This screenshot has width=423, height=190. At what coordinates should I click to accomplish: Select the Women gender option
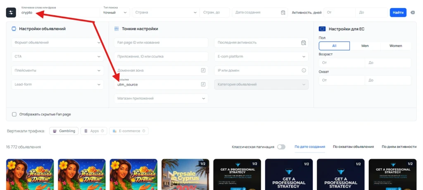tap(395, 46)
